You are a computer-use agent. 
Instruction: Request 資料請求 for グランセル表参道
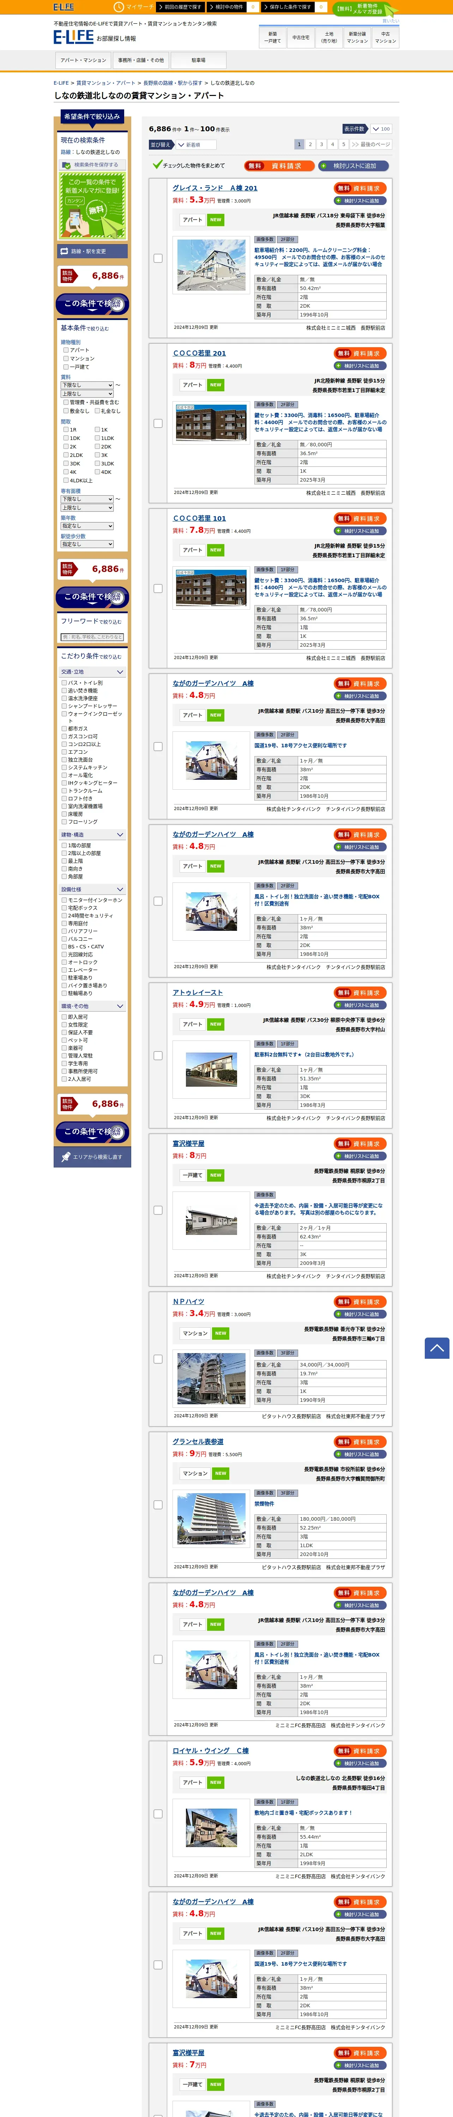[x=360, y=1441]
